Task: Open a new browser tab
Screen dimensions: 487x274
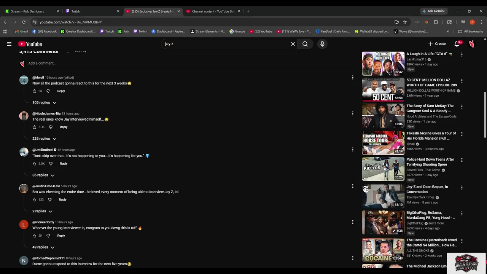Action: (248, 11)
